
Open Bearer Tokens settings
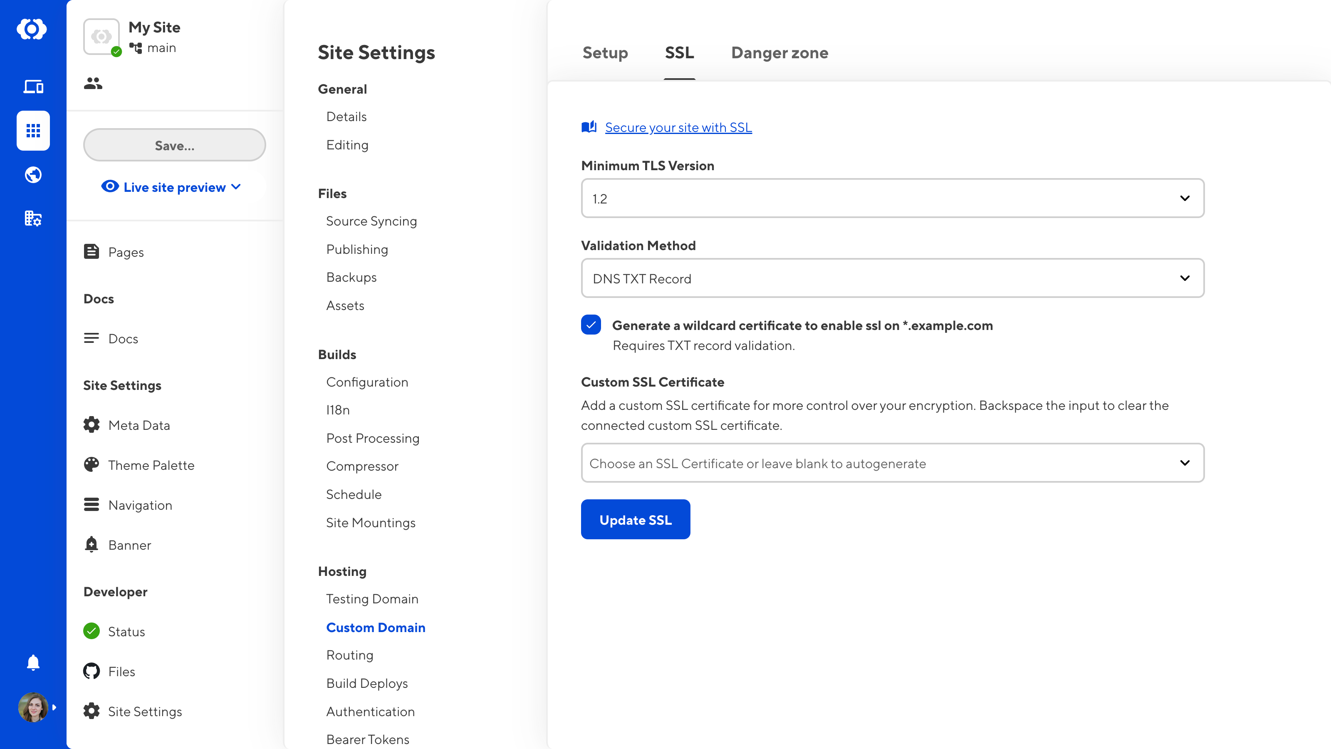point(367,740)
